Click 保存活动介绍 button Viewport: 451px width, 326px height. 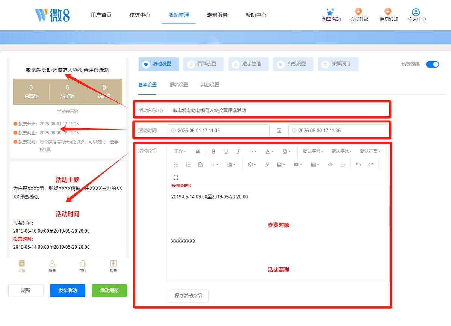pos(188,296)
